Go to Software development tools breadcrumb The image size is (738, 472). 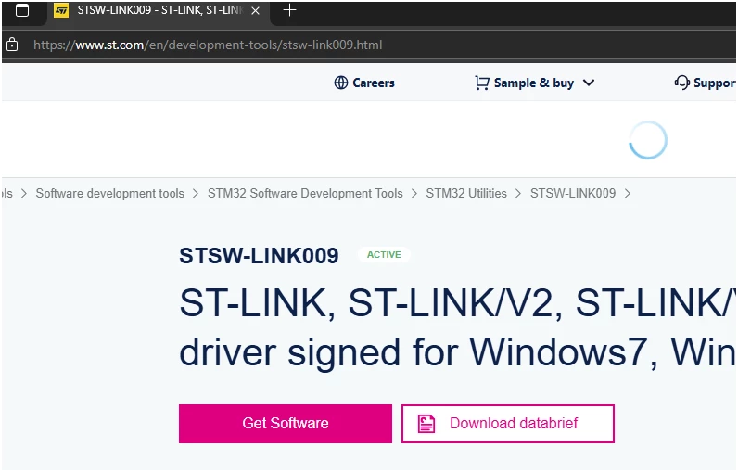click(x=109, y=194)
